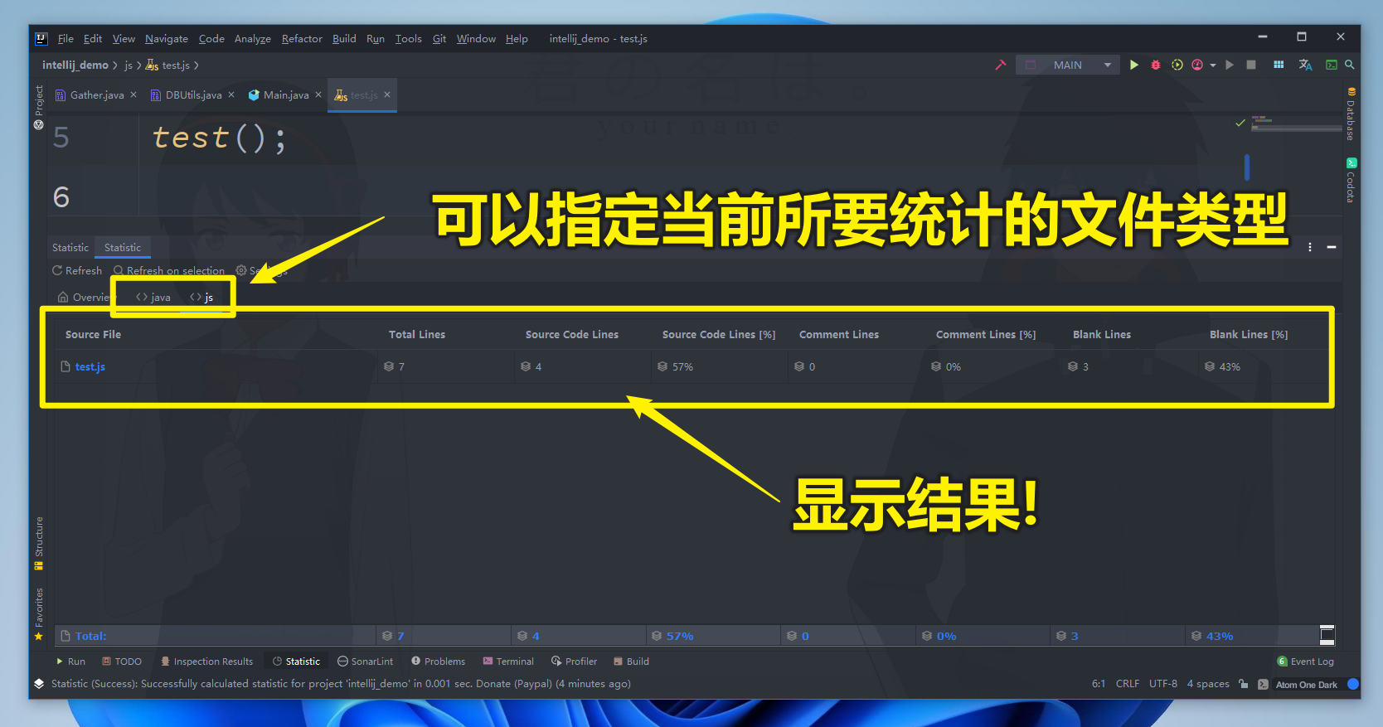Viewport: 1383px width, 727px height.
Task: Open Inspection Results tool window
Action: (x=207, y=662)
